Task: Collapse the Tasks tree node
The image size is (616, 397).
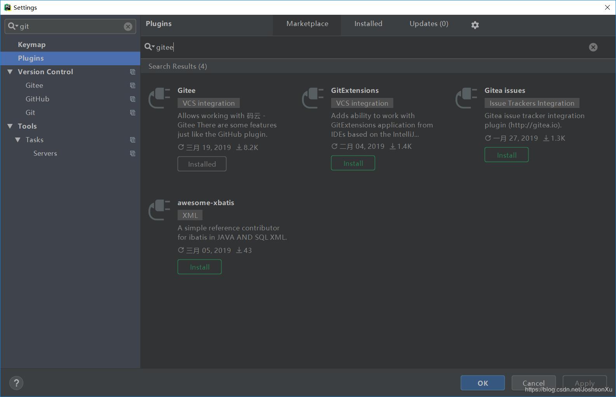Action: click(18, 140)
